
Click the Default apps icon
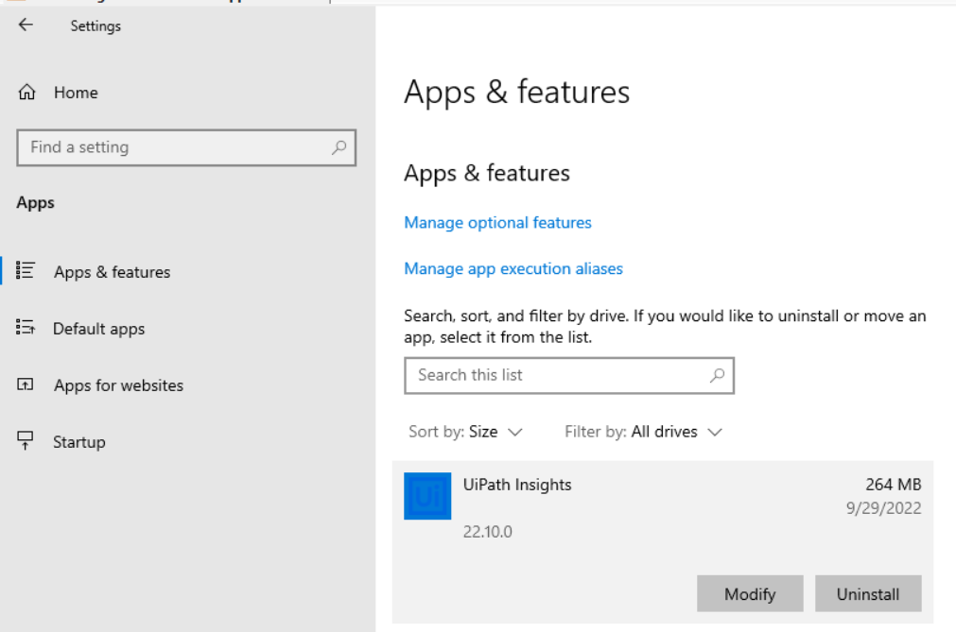point(26,328)
